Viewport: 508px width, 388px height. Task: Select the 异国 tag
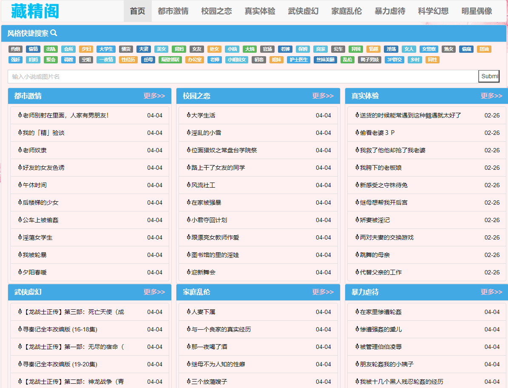tap(356, 49)
